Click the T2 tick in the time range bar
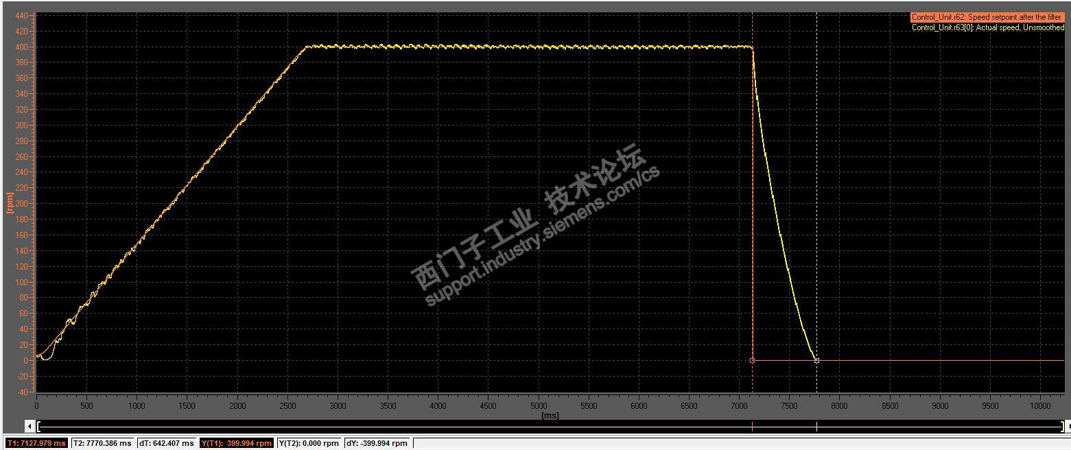Screen dimensions: 1071x450 click(x=816, y=426)
